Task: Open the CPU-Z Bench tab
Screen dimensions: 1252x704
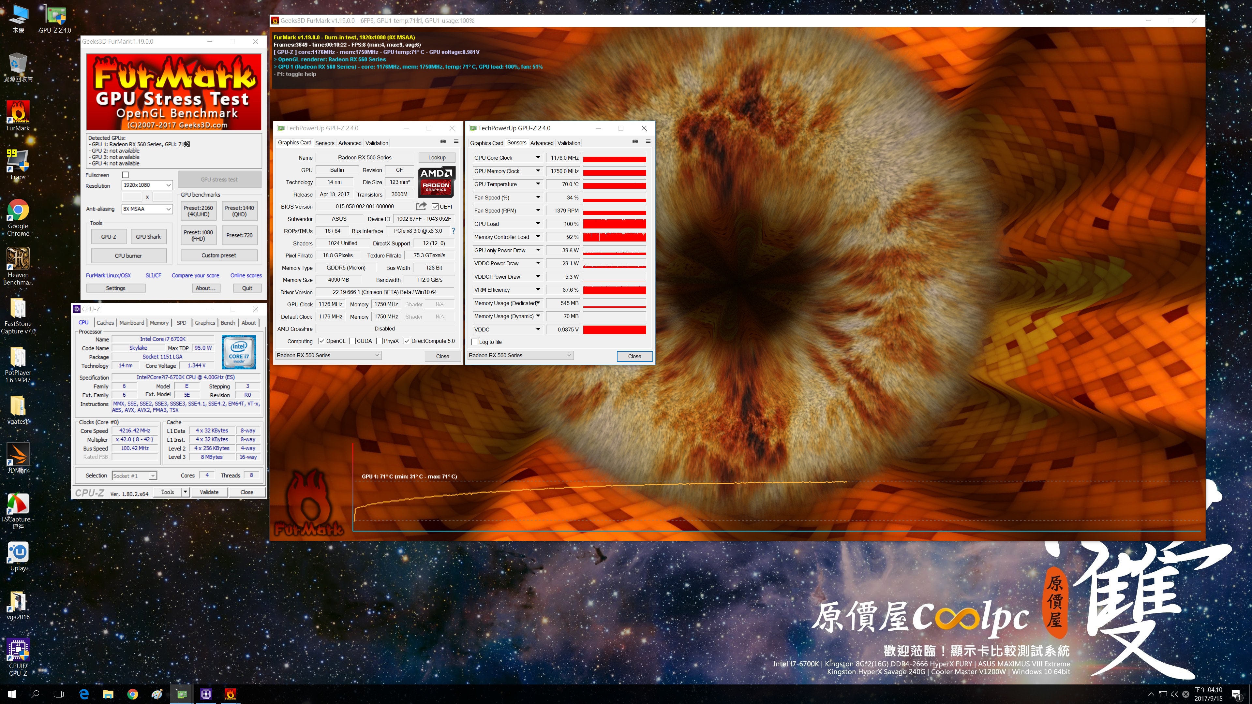Action: tap(228, 323)
